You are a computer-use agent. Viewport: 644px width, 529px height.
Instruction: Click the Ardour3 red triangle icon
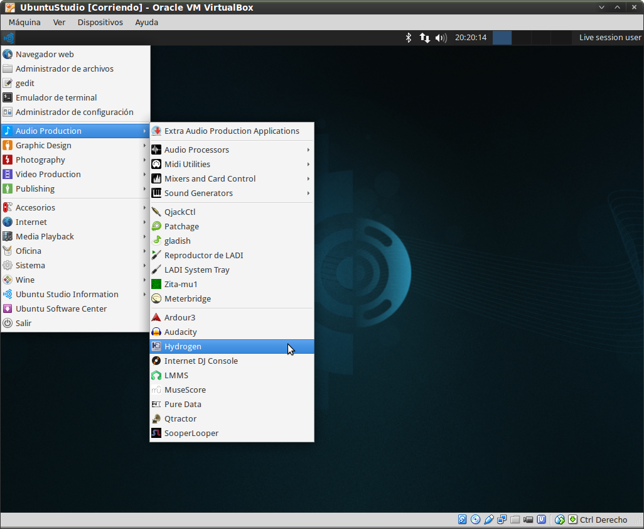[156, 317]
